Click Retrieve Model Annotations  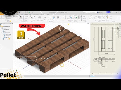pos(70,18)
